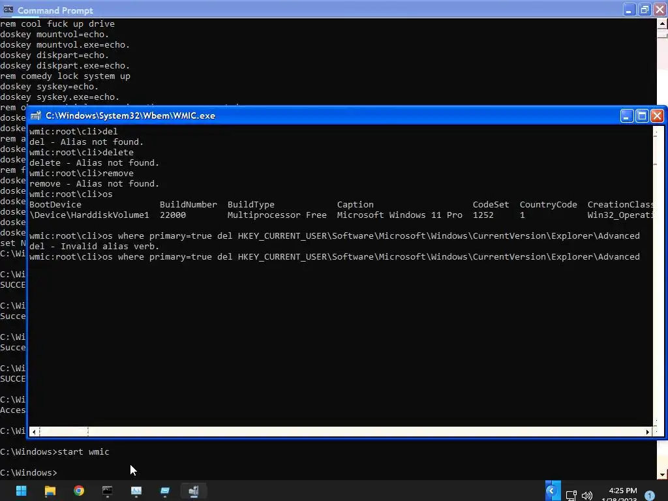Click 'del - Alias not found.' line
This screenshot has width=668, height=501.
click(x=87, y=142)
